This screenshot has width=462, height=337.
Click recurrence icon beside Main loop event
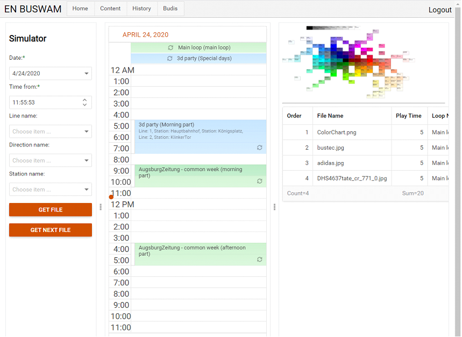(170, 48)
